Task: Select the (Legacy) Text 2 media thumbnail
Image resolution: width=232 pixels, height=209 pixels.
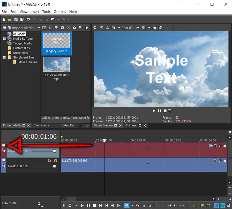Action: coord(57,43)
